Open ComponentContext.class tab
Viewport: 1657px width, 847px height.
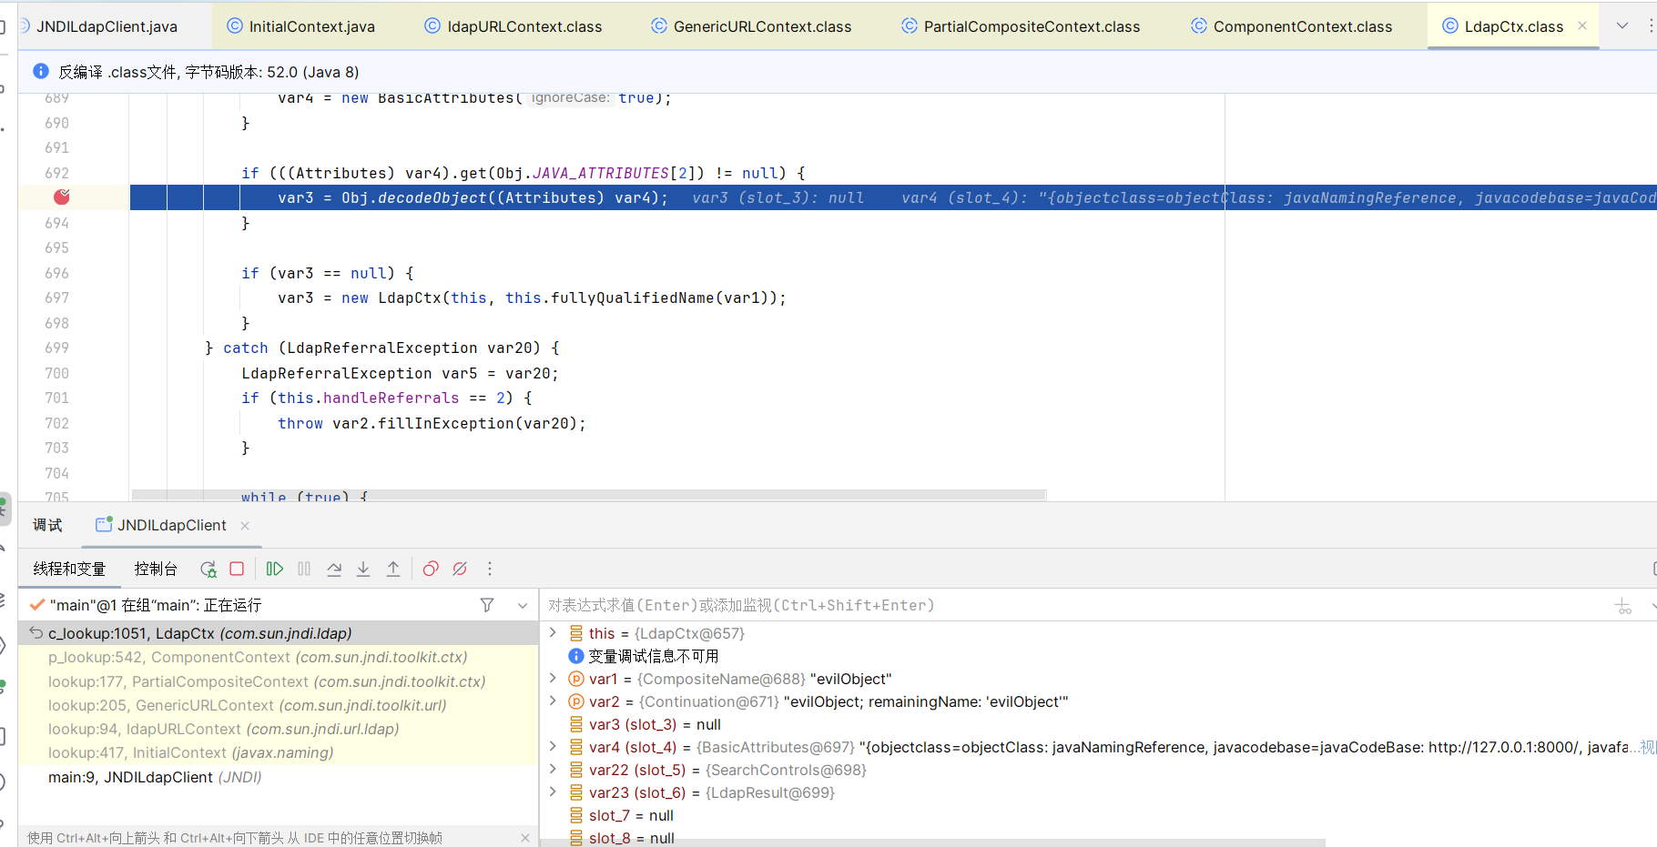(1292, 26)
